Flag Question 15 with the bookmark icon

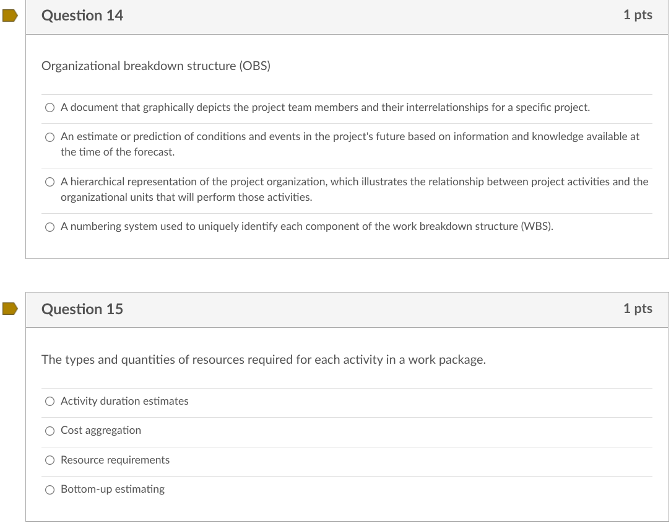9,309
